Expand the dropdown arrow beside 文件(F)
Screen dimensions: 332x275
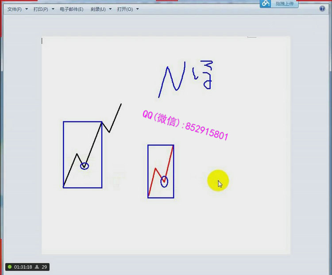click(x=27, y=9)
